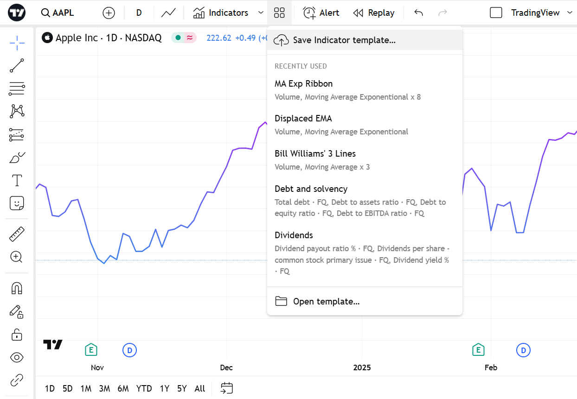Open the Go to date calendar
577x399 pixels.
point(226,388)
